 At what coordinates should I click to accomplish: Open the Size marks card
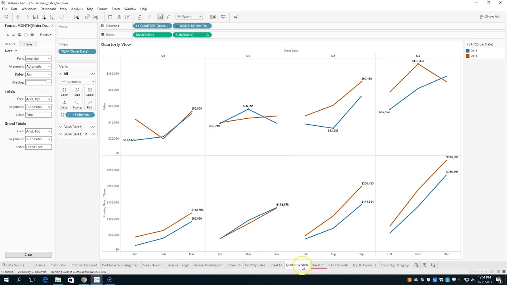77,92
